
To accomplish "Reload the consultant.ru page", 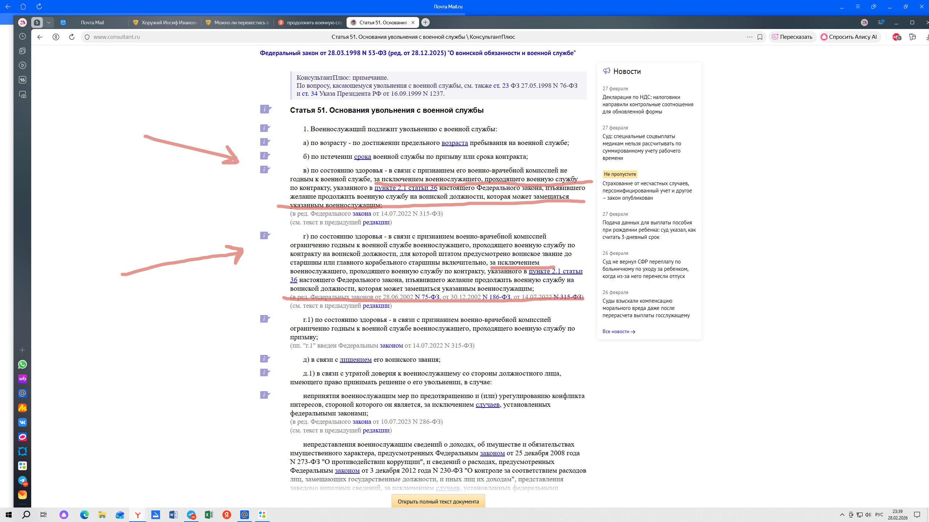I will [x=72, y=37].
